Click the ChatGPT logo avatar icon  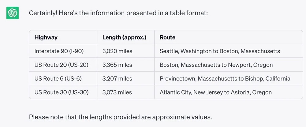tap(13, 13)
